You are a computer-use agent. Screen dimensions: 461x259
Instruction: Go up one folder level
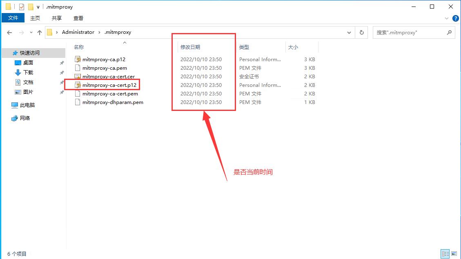point(39,33)
